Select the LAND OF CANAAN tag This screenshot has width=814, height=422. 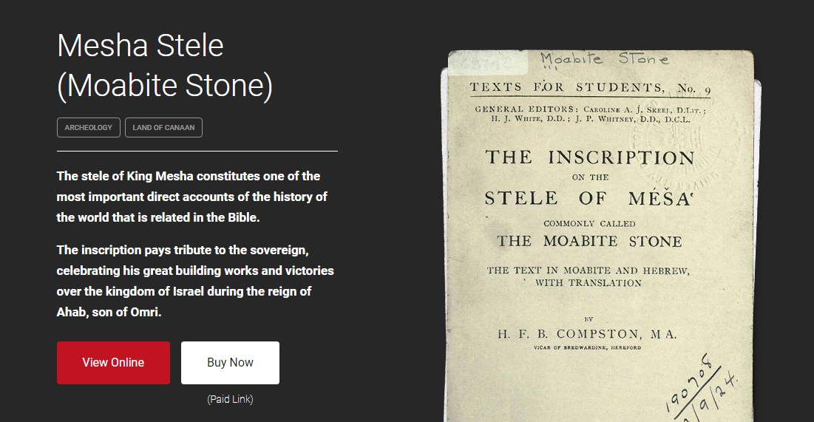(163, 128)
